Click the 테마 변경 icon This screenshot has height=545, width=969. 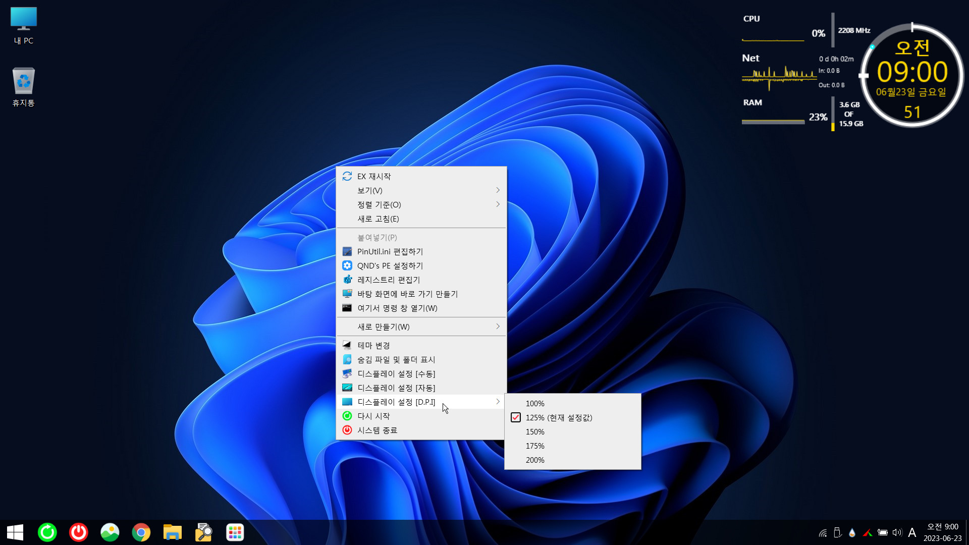pyautogui.click(x=347, y=345)
